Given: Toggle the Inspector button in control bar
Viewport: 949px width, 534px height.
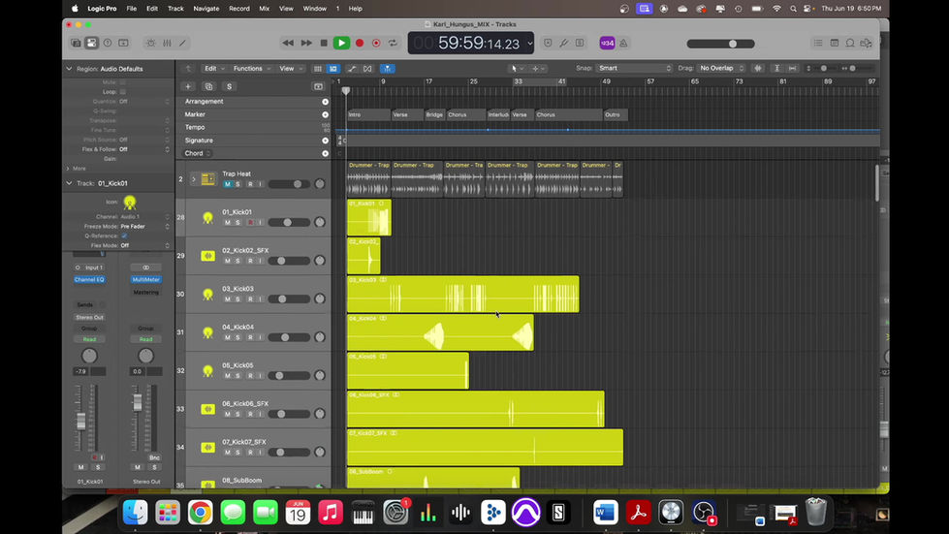Looking at the screenshot, I should coord(91,43).
